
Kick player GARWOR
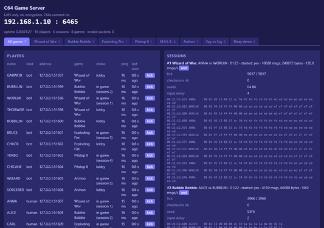point(150,75)
